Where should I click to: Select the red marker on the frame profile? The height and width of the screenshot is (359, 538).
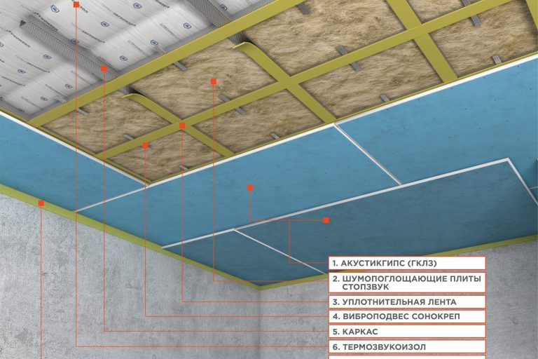(104, 68)
